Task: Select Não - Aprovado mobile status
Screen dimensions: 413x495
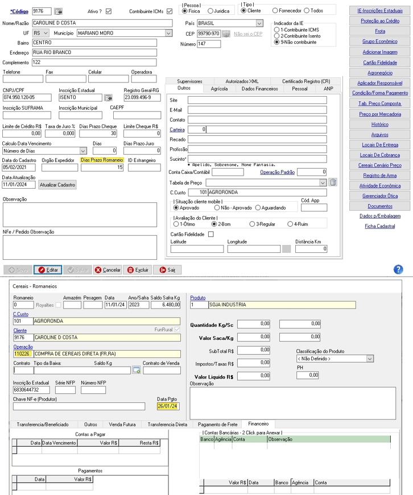Action: point(217,208)
